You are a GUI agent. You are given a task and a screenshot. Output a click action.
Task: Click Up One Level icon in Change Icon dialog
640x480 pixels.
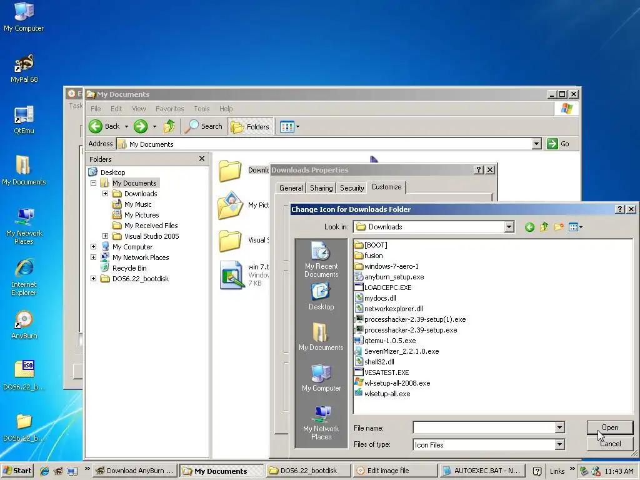tap(544, 227)
